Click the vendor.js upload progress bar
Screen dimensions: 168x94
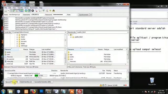point(41,76)
